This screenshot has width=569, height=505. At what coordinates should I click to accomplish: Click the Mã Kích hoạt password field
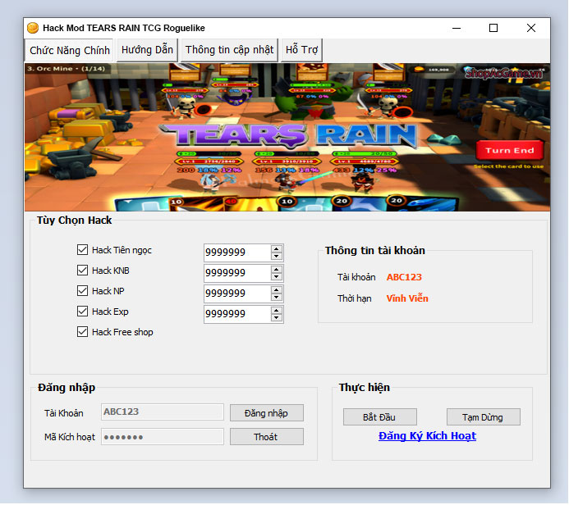click(163, 437)
